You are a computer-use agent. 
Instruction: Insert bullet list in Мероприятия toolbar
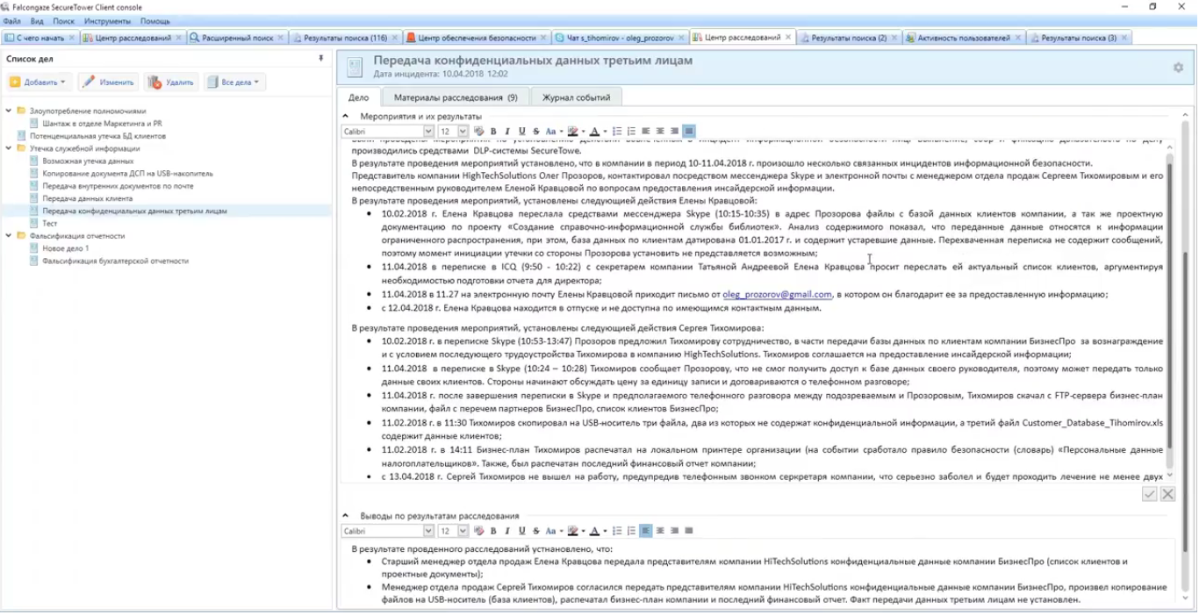pyautogui.click(x=617, y=132)
